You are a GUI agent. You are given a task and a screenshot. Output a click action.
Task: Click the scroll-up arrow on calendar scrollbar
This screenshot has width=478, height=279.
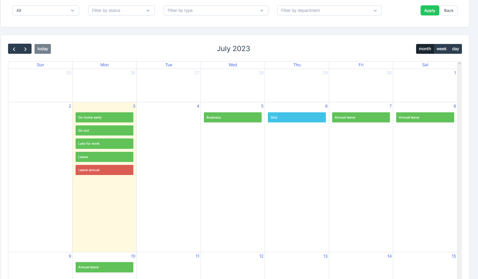[x=460, y=63]
